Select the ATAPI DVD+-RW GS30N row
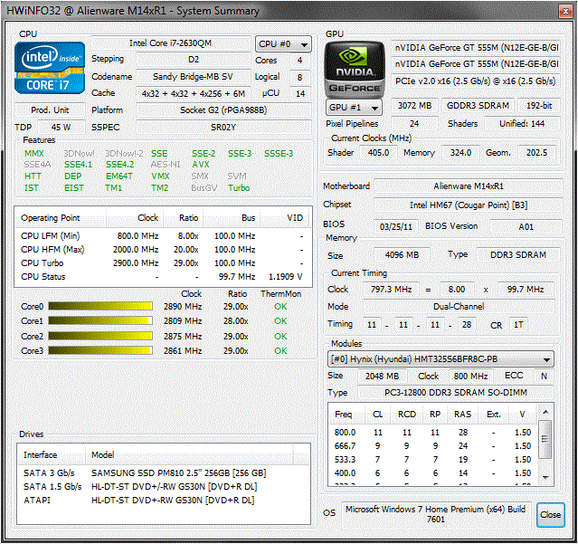 click(x=164, y=501)
